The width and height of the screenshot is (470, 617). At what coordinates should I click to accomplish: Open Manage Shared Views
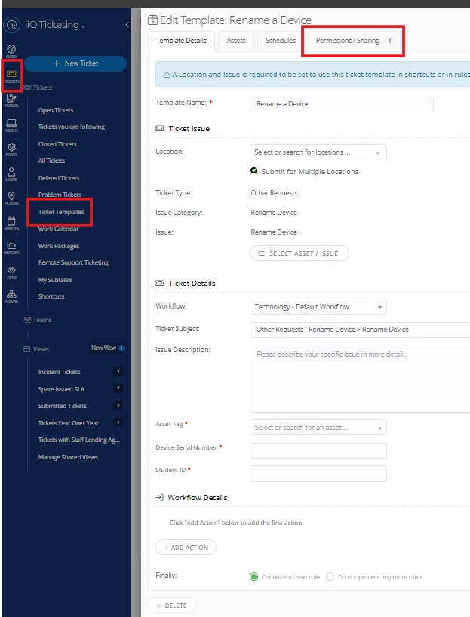(x=68, y=457)
